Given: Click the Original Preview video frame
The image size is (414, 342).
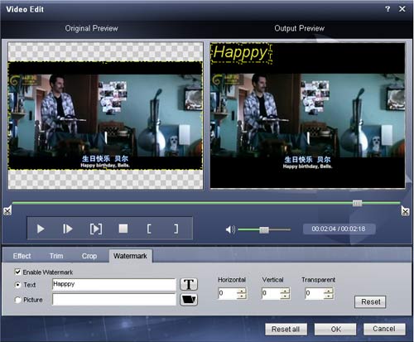Looking at the screenshot, I should 105,116.
